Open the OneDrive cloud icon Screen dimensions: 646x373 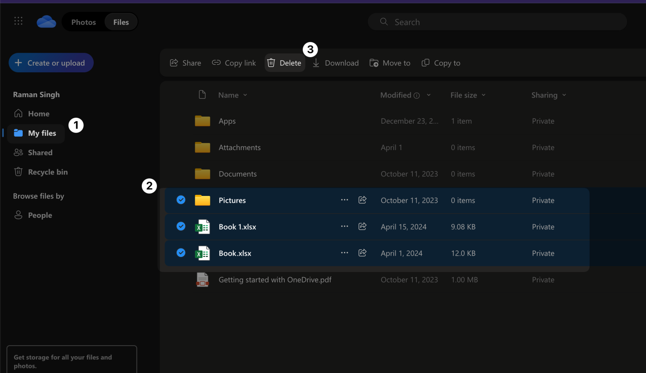tap(46, 21)
